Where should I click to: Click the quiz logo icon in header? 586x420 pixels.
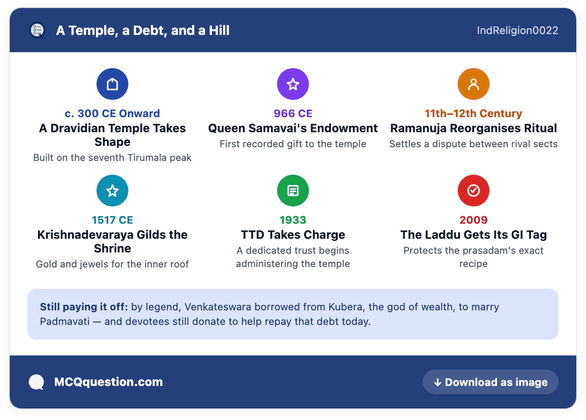37,30
